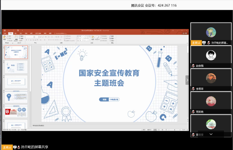This screenshot has height=150, width=233.
Task: Adjust the zoom slider in PowerPoint's status bar
Action: (175, 130)
